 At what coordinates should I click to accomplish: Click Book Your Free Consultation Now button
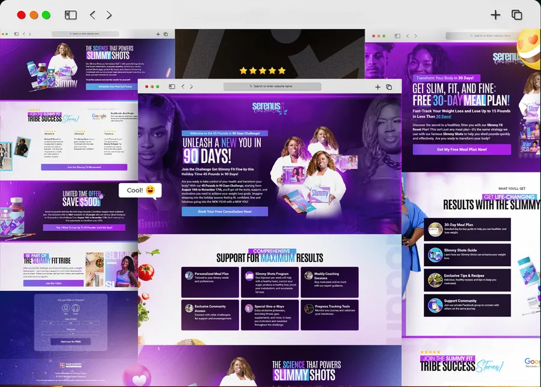225,212
